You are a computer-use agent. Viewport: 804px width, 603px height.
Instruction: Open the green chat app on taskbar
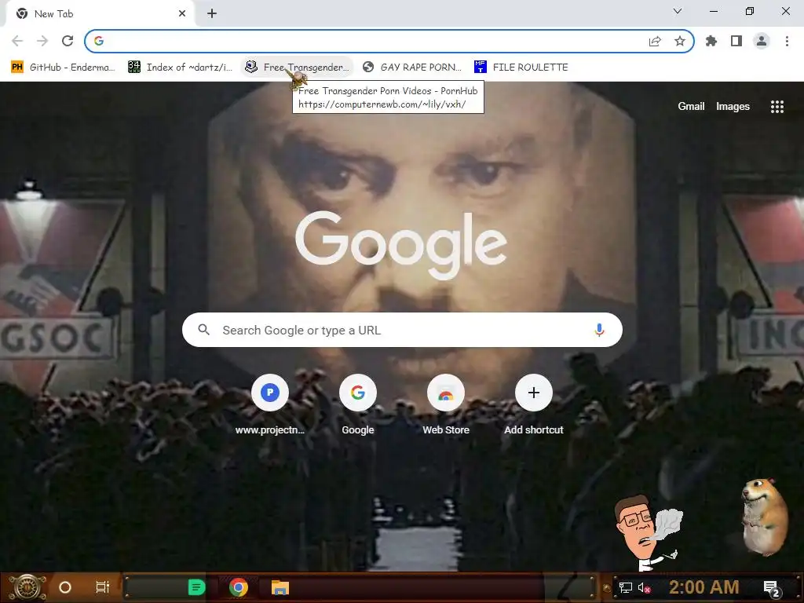click(x=196, y=587)
